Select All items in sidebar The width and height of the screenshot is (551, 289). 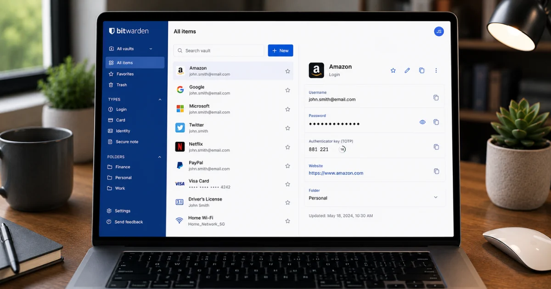pyautogui.click(x=135, y=62)
